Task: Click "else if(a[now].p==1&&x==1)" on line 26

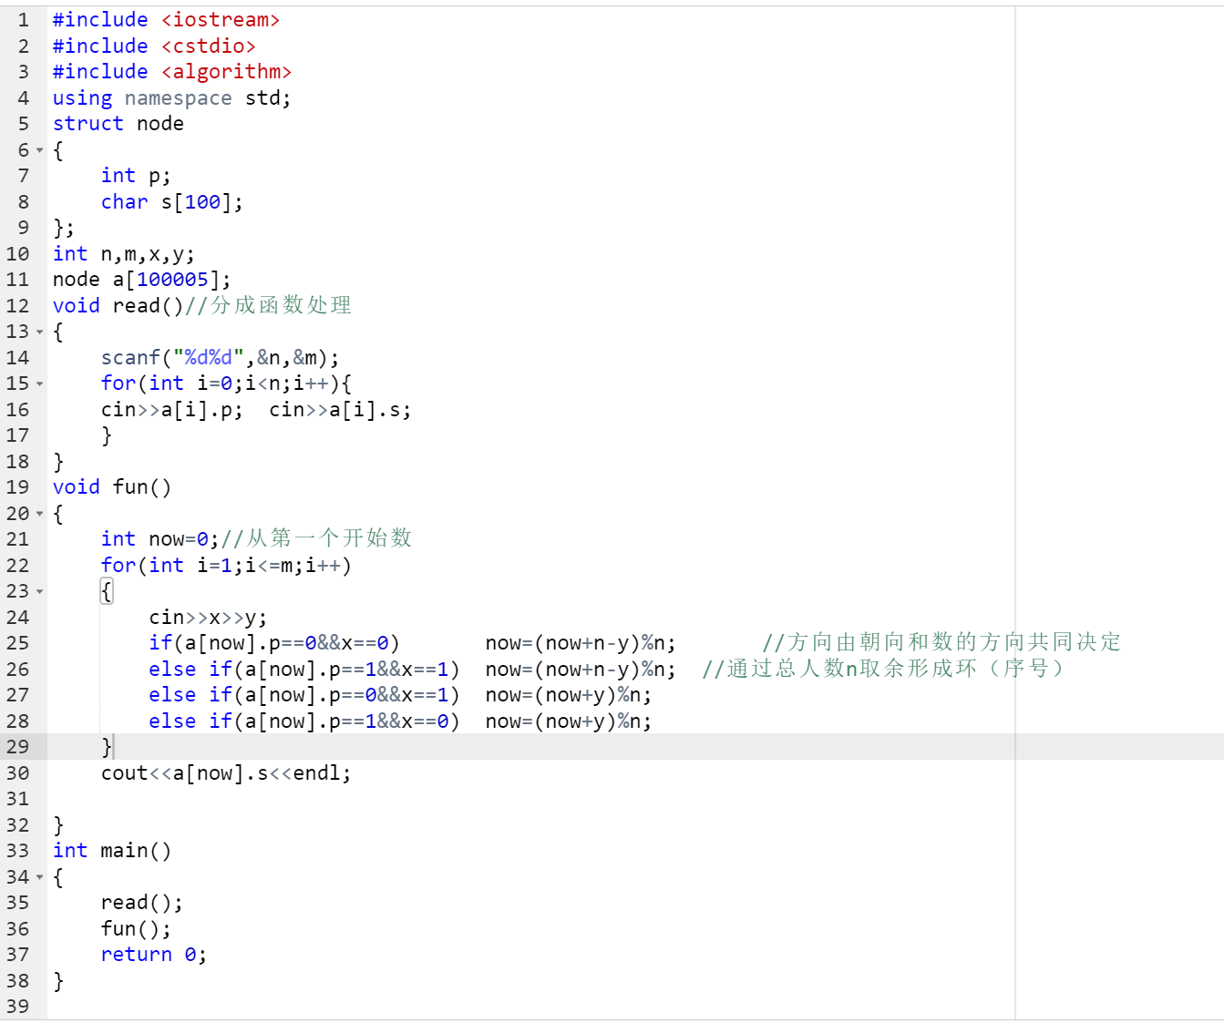Action: [x=304, y=670]
